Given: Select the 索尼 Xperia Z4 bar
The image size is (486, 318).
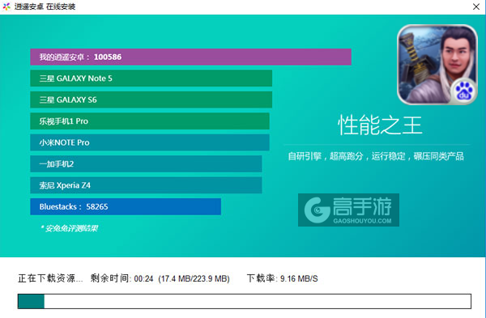Looking at the screenshot, I should [146, 185].
